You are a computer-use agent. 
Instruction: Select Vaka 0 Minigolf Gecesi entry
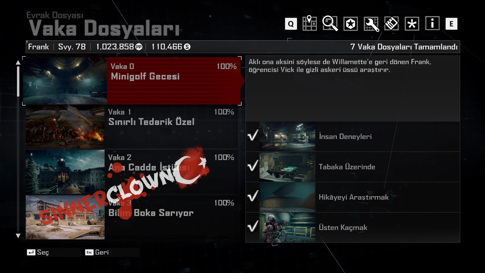tap(132, 81)
